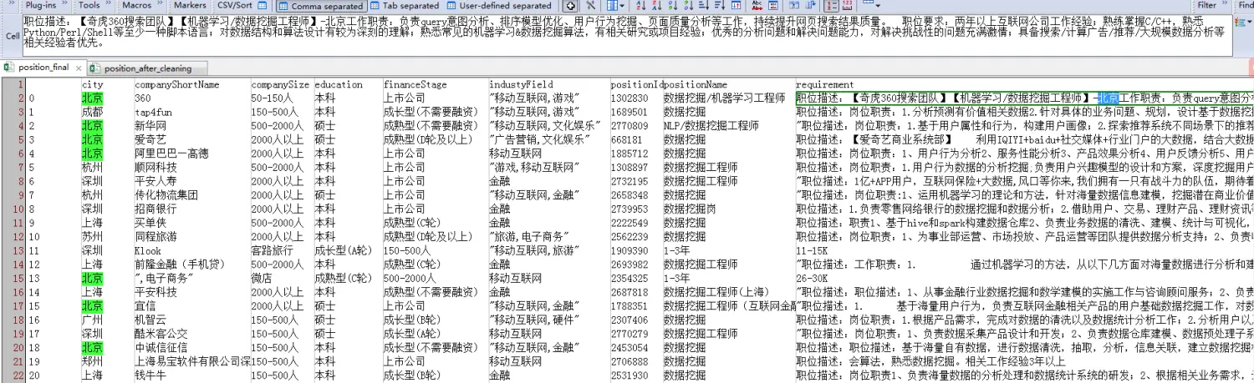Image resolution: width=1254 pixels, height=383 pixels.
Task: Enable Comma separated CSV mode
Action: pyautogui.click(x=321, y=6)
